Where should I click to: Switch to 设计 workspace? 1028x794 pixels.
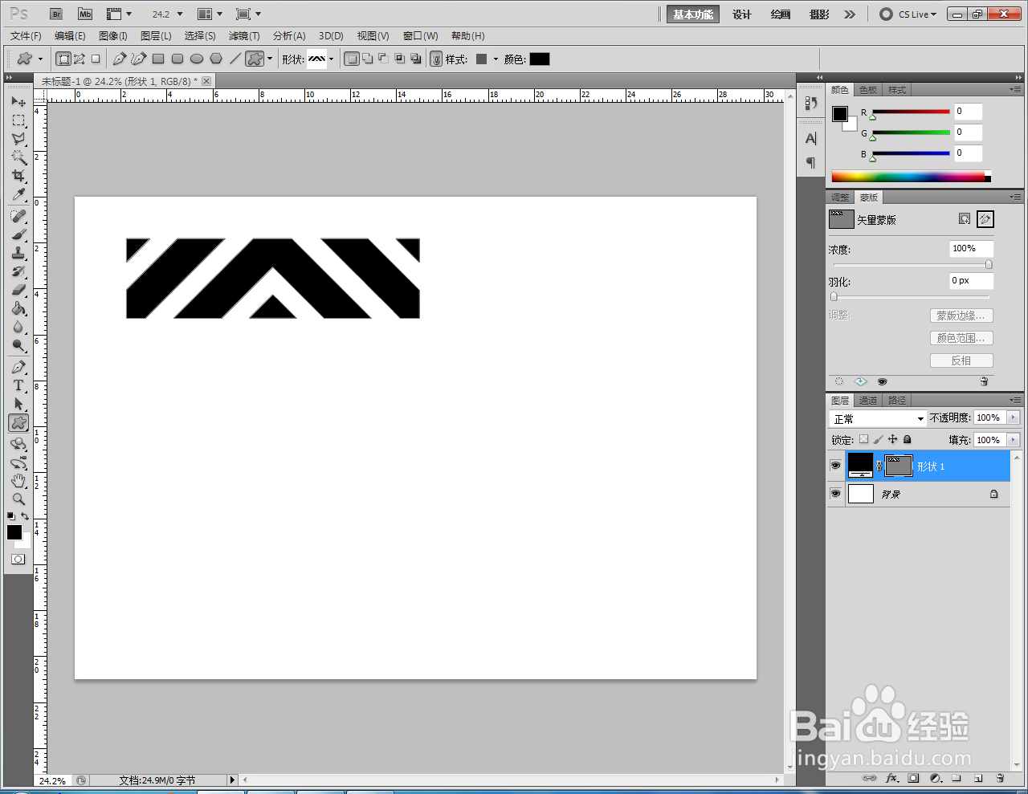pos(742,14)
